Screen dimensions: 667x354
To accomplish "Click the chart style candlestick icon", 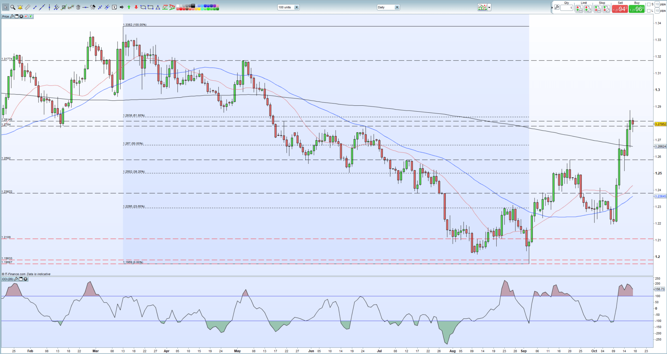I will [482, 7].
